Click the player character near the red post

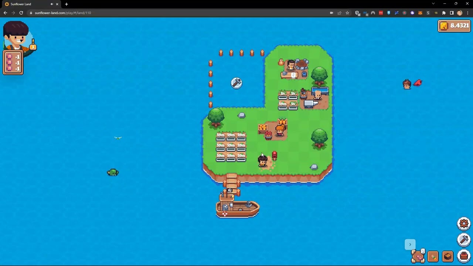(263, 161)
